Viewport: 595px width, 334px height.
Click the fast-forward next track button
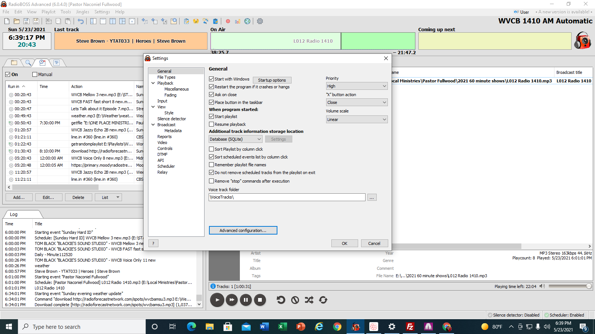point(232,300)
